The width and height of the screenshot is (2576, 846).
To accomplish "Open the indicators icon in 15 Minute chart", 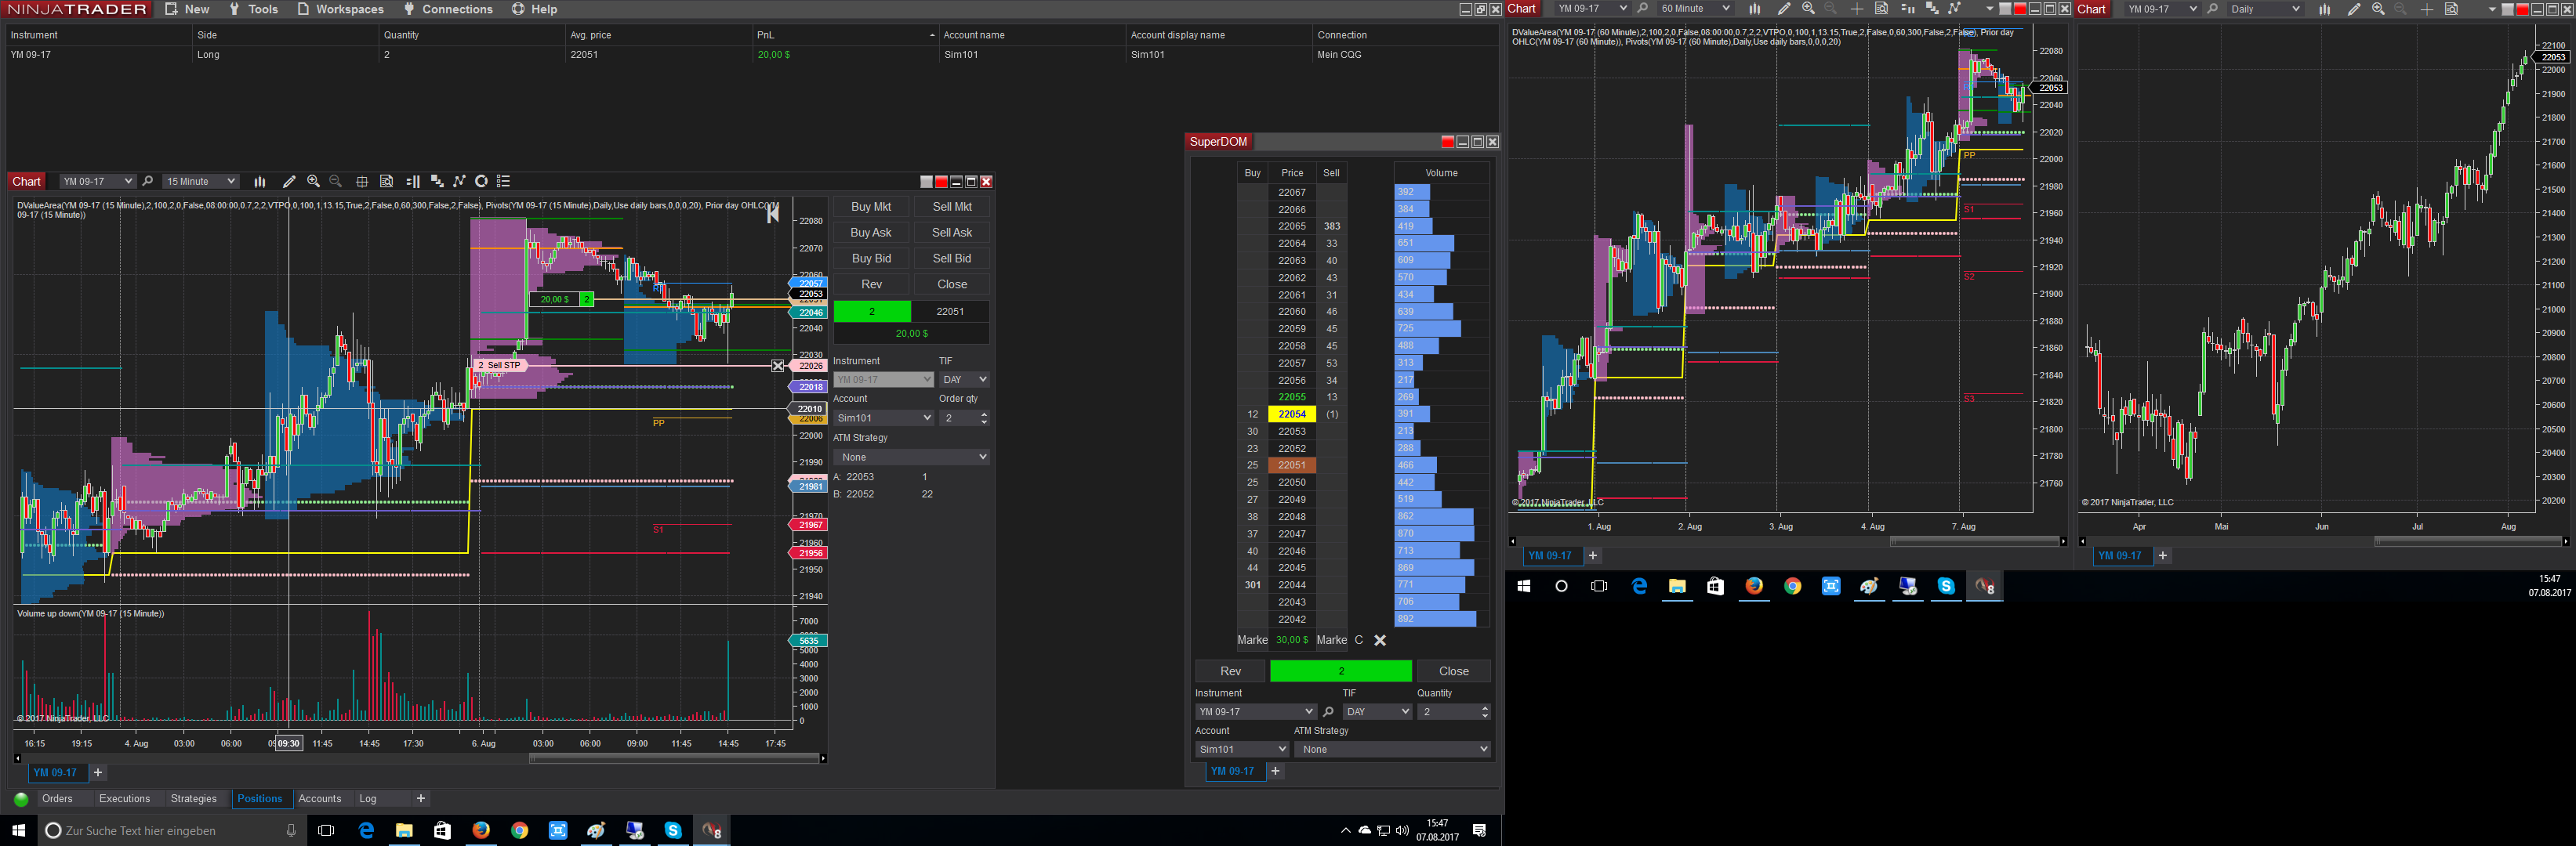I will pos(459,182).
